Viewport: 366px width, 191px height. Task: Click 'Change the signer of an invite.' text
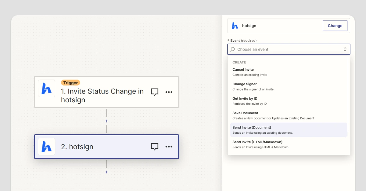253,89
